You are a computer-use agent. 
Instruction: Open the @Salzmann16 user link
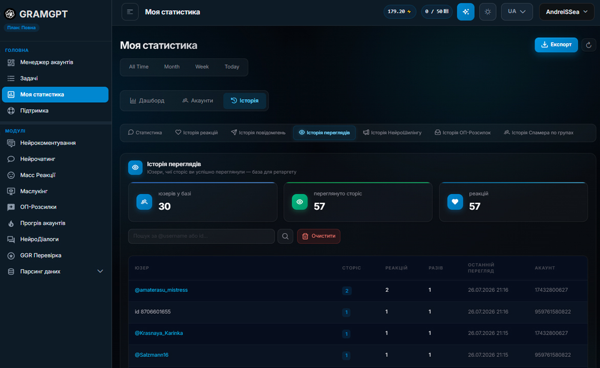(x=152, y=355)
